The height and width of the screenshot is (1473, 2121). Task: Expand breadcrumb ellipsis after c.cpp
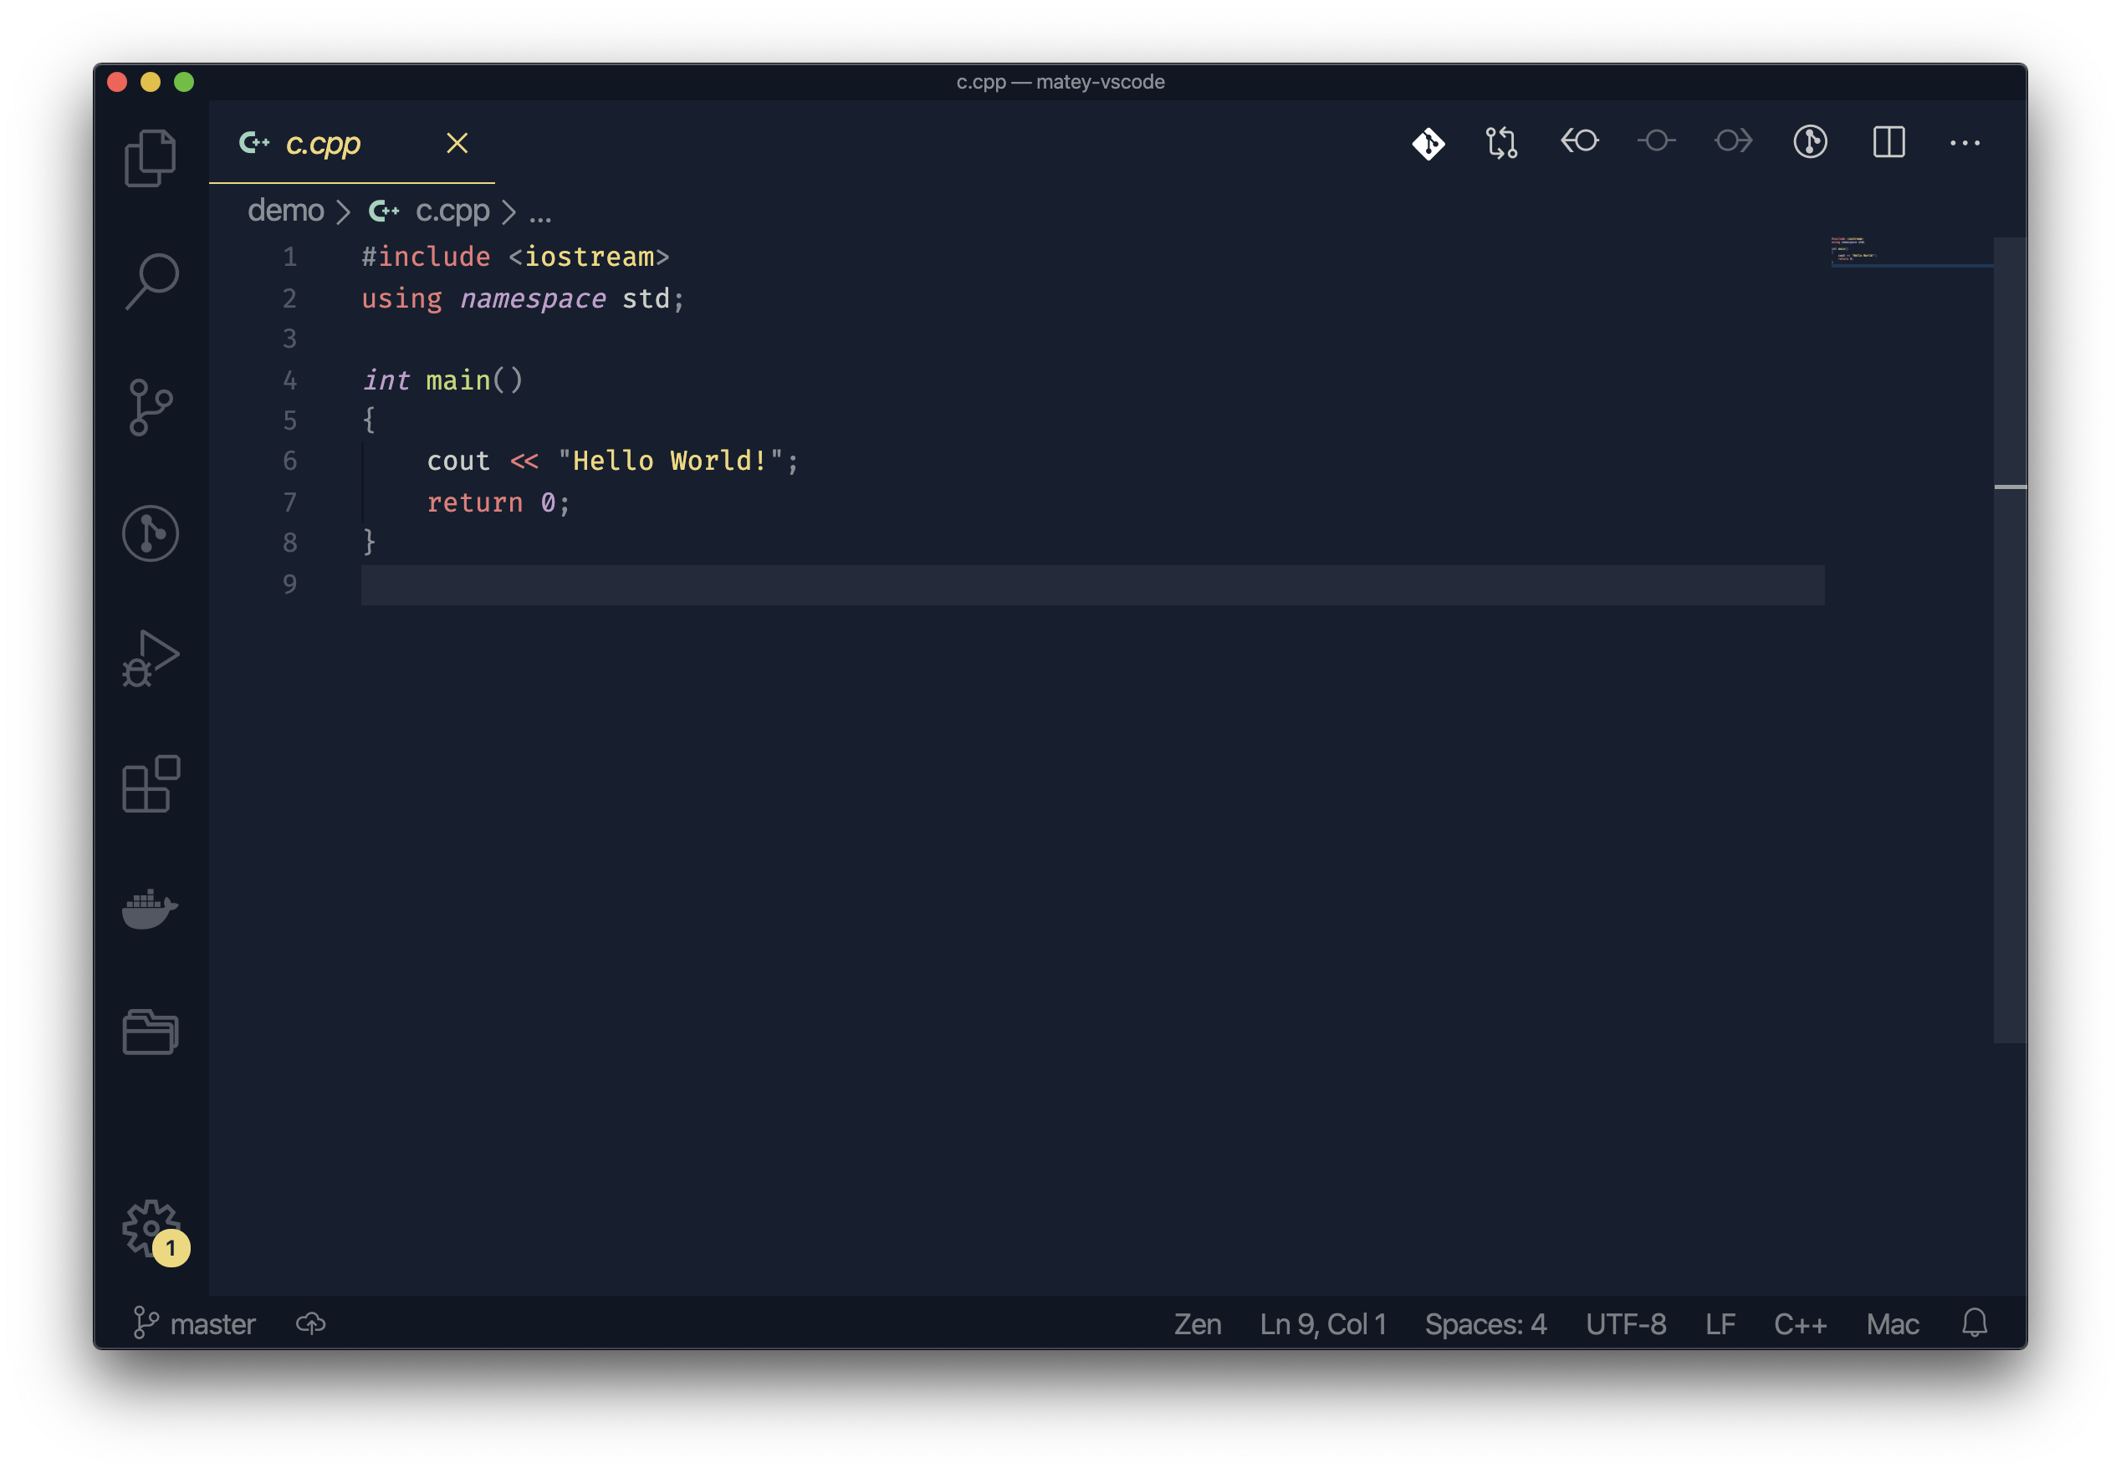(540, 213)
